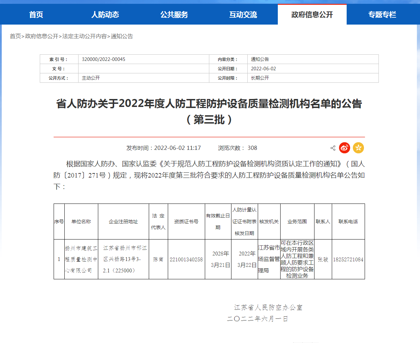Click the 内容分类 value 通知公告
The height and width of the screenshot is (343, 420).
click(260, 59)
